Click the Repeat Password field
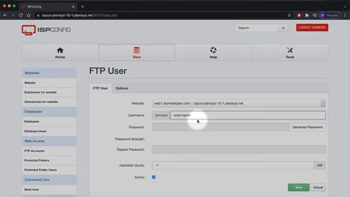 (238, 149)
